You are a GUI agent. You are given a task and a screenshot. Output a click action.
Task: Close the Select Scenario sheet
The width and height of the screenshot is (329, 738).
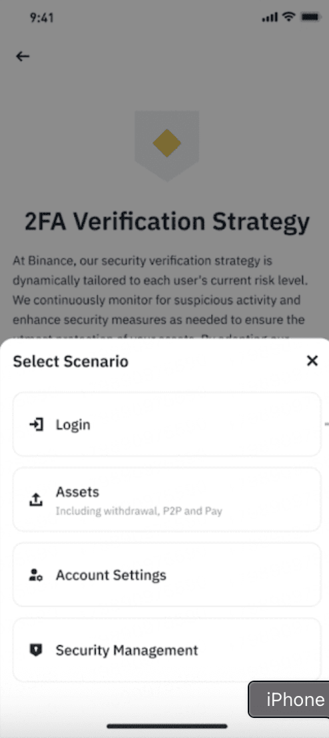click(312, 361)
